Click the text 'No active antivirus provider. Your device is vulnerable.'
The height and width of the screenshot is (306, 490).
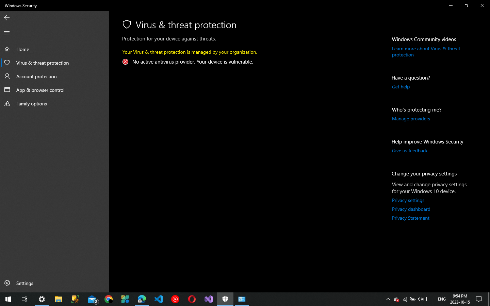(x=193, y=62)
